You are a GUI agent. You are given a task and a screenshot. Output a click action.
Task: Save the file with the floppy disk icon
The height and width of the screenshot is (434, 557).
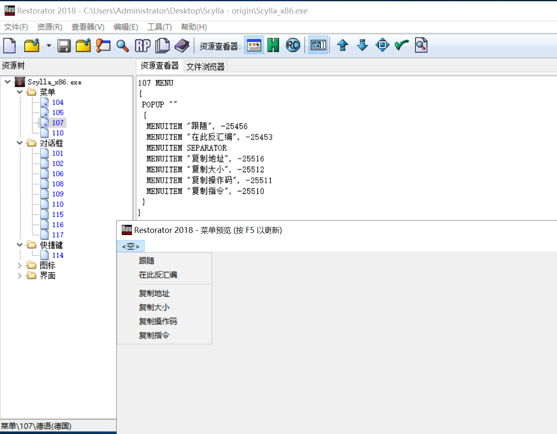click(x=64, y=45)
